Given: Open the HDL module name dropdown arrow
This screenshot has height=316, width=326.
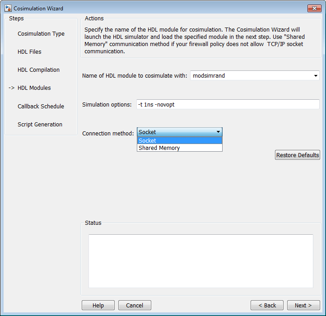Looking at the screenshot, I should (316, 76).
